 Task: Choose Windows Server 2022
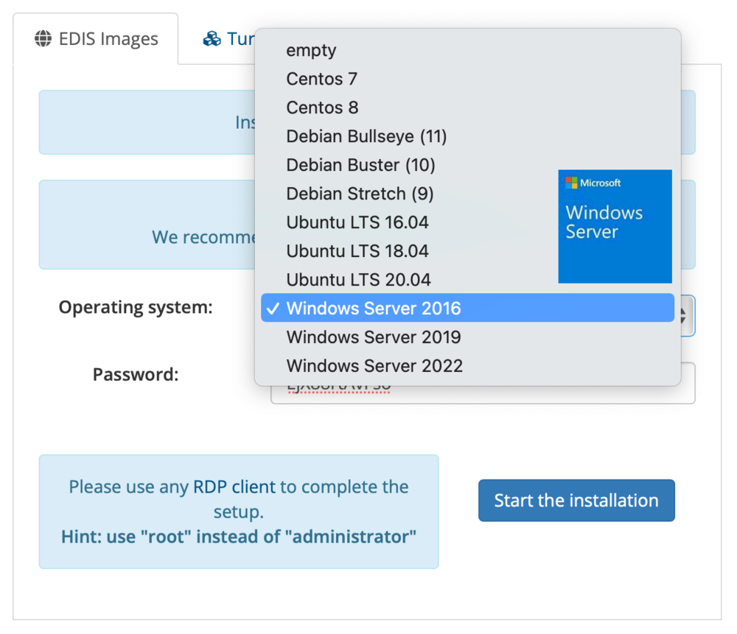[374, 366]
